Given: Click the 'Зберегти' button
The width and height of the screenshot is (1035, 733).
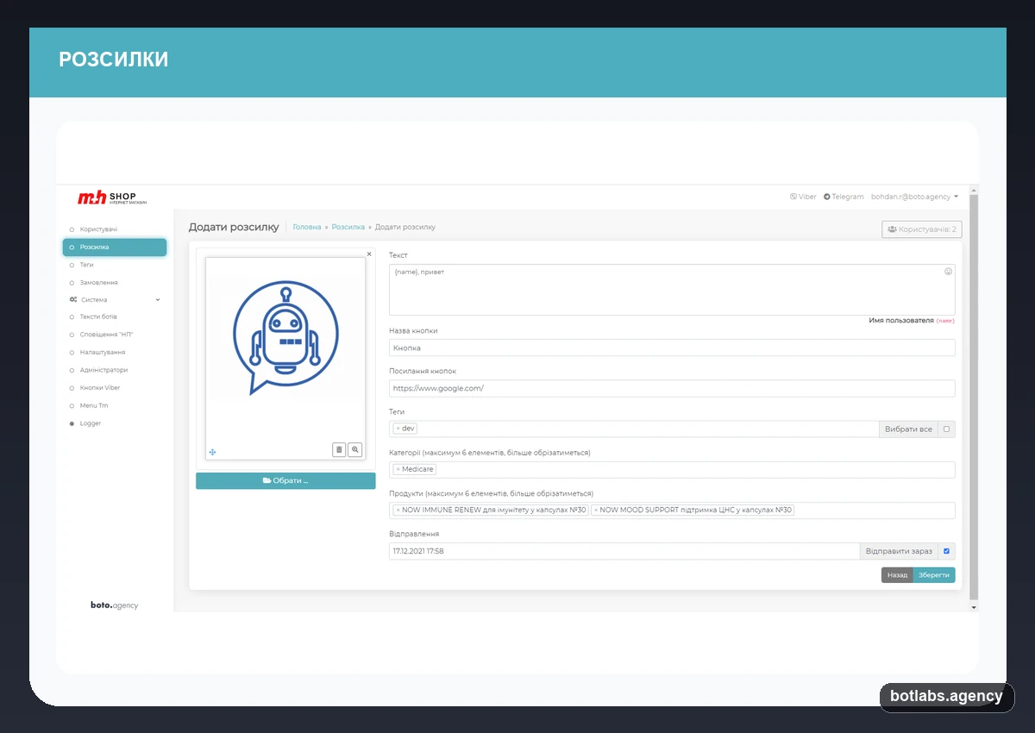Looking at the screenshot, I should 934,575.
